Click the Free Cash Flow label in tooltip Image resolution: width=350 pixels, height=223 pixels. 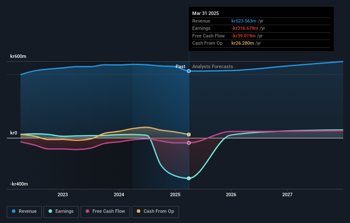[x=208, y=36]
